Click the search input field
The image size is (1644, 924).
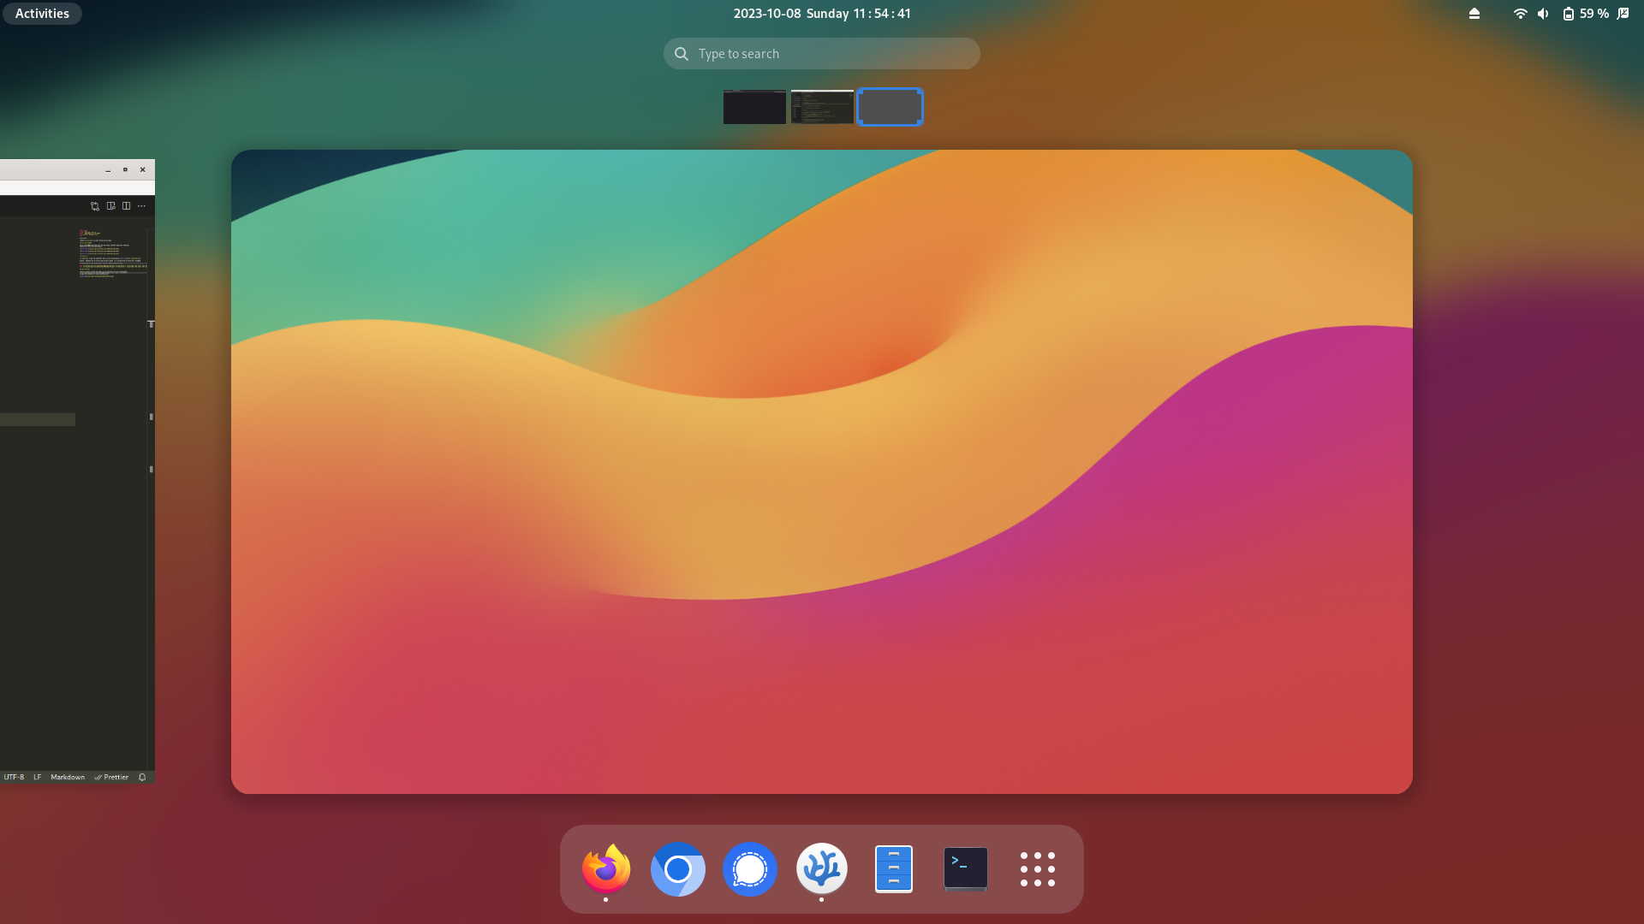tap(822, 53)
